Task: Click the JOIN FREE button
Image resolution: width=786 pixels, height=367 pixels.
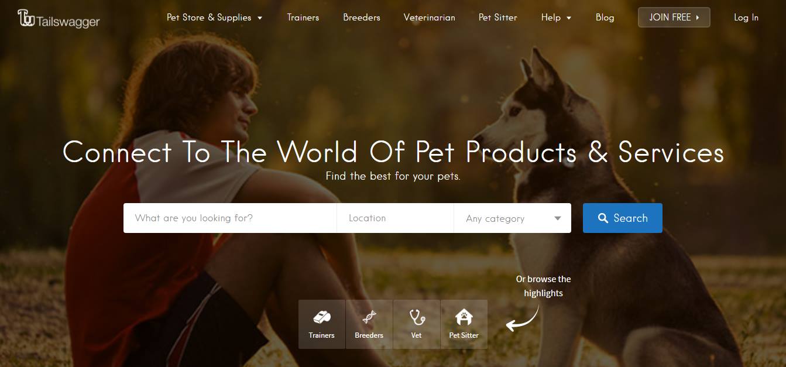Action: click(x=674, y=18)
